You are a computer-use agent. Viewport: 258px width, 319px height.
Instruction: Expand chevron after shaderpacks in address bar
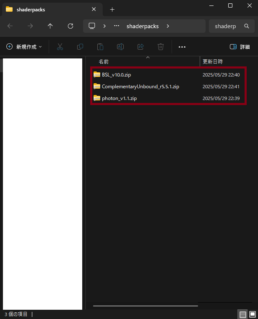(x=168, y=26)
